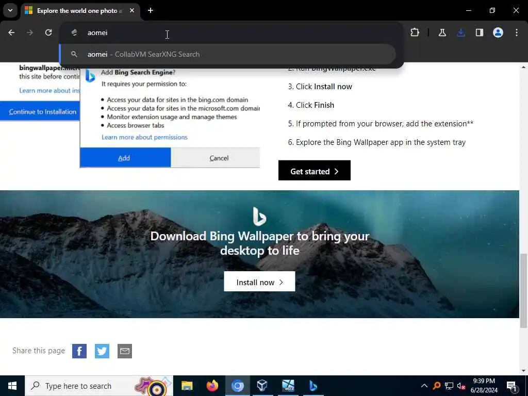Click 'Continue to Installation' button

[x=40, y=111]
